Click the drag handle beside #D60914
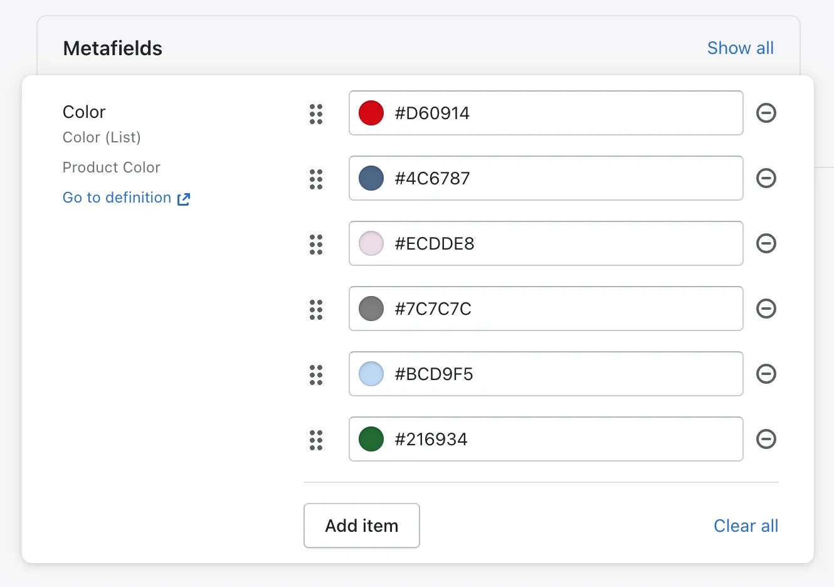 [x=316, y=114]
